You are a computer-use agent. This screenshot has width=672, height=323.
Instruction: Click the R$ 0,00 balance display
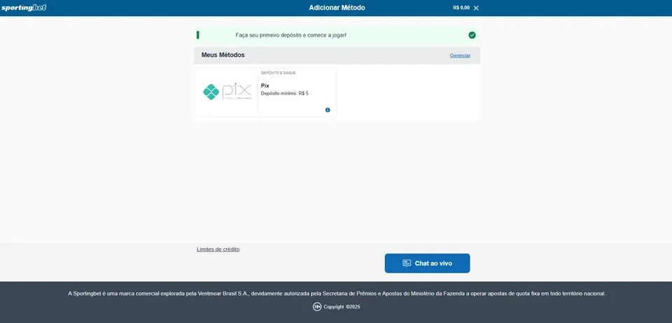click(x=461, y=8)
